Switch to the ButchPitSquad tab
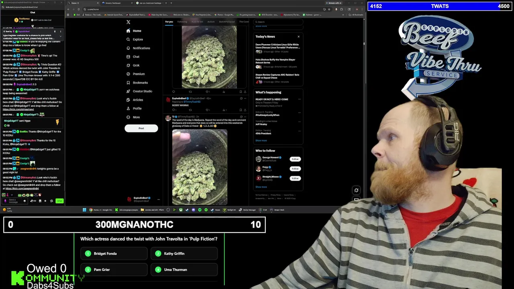The height and width of the screenshot is (289, 514). pos(227,22)
